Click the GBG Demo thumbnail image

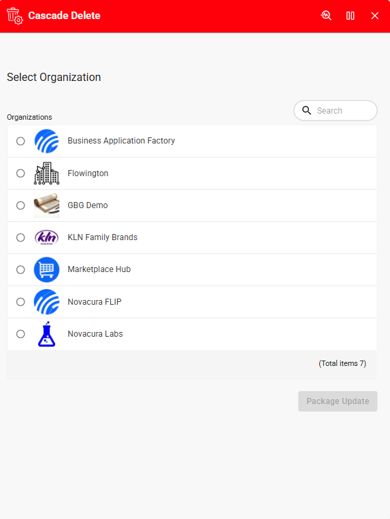click(47, 205)
